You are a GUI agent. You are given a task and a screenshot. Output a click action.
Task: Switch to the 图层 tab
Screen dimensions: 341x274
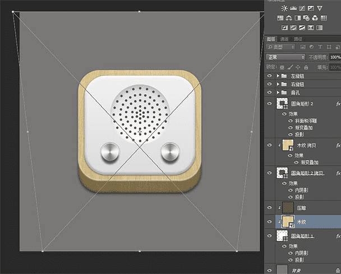pyautogui.click(x=271, y=39)
